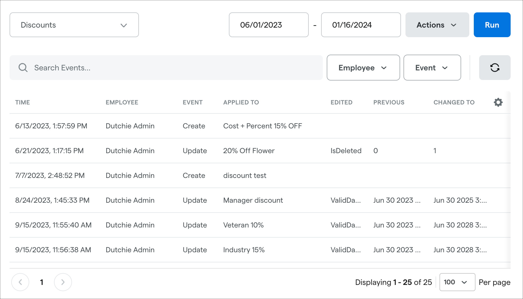Go to the previous page arrow
The height and width of the screenshot is (299, 523).
coord(20,282)
